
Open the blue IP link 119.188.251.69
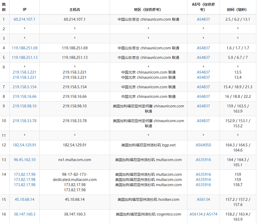[25, 48]
